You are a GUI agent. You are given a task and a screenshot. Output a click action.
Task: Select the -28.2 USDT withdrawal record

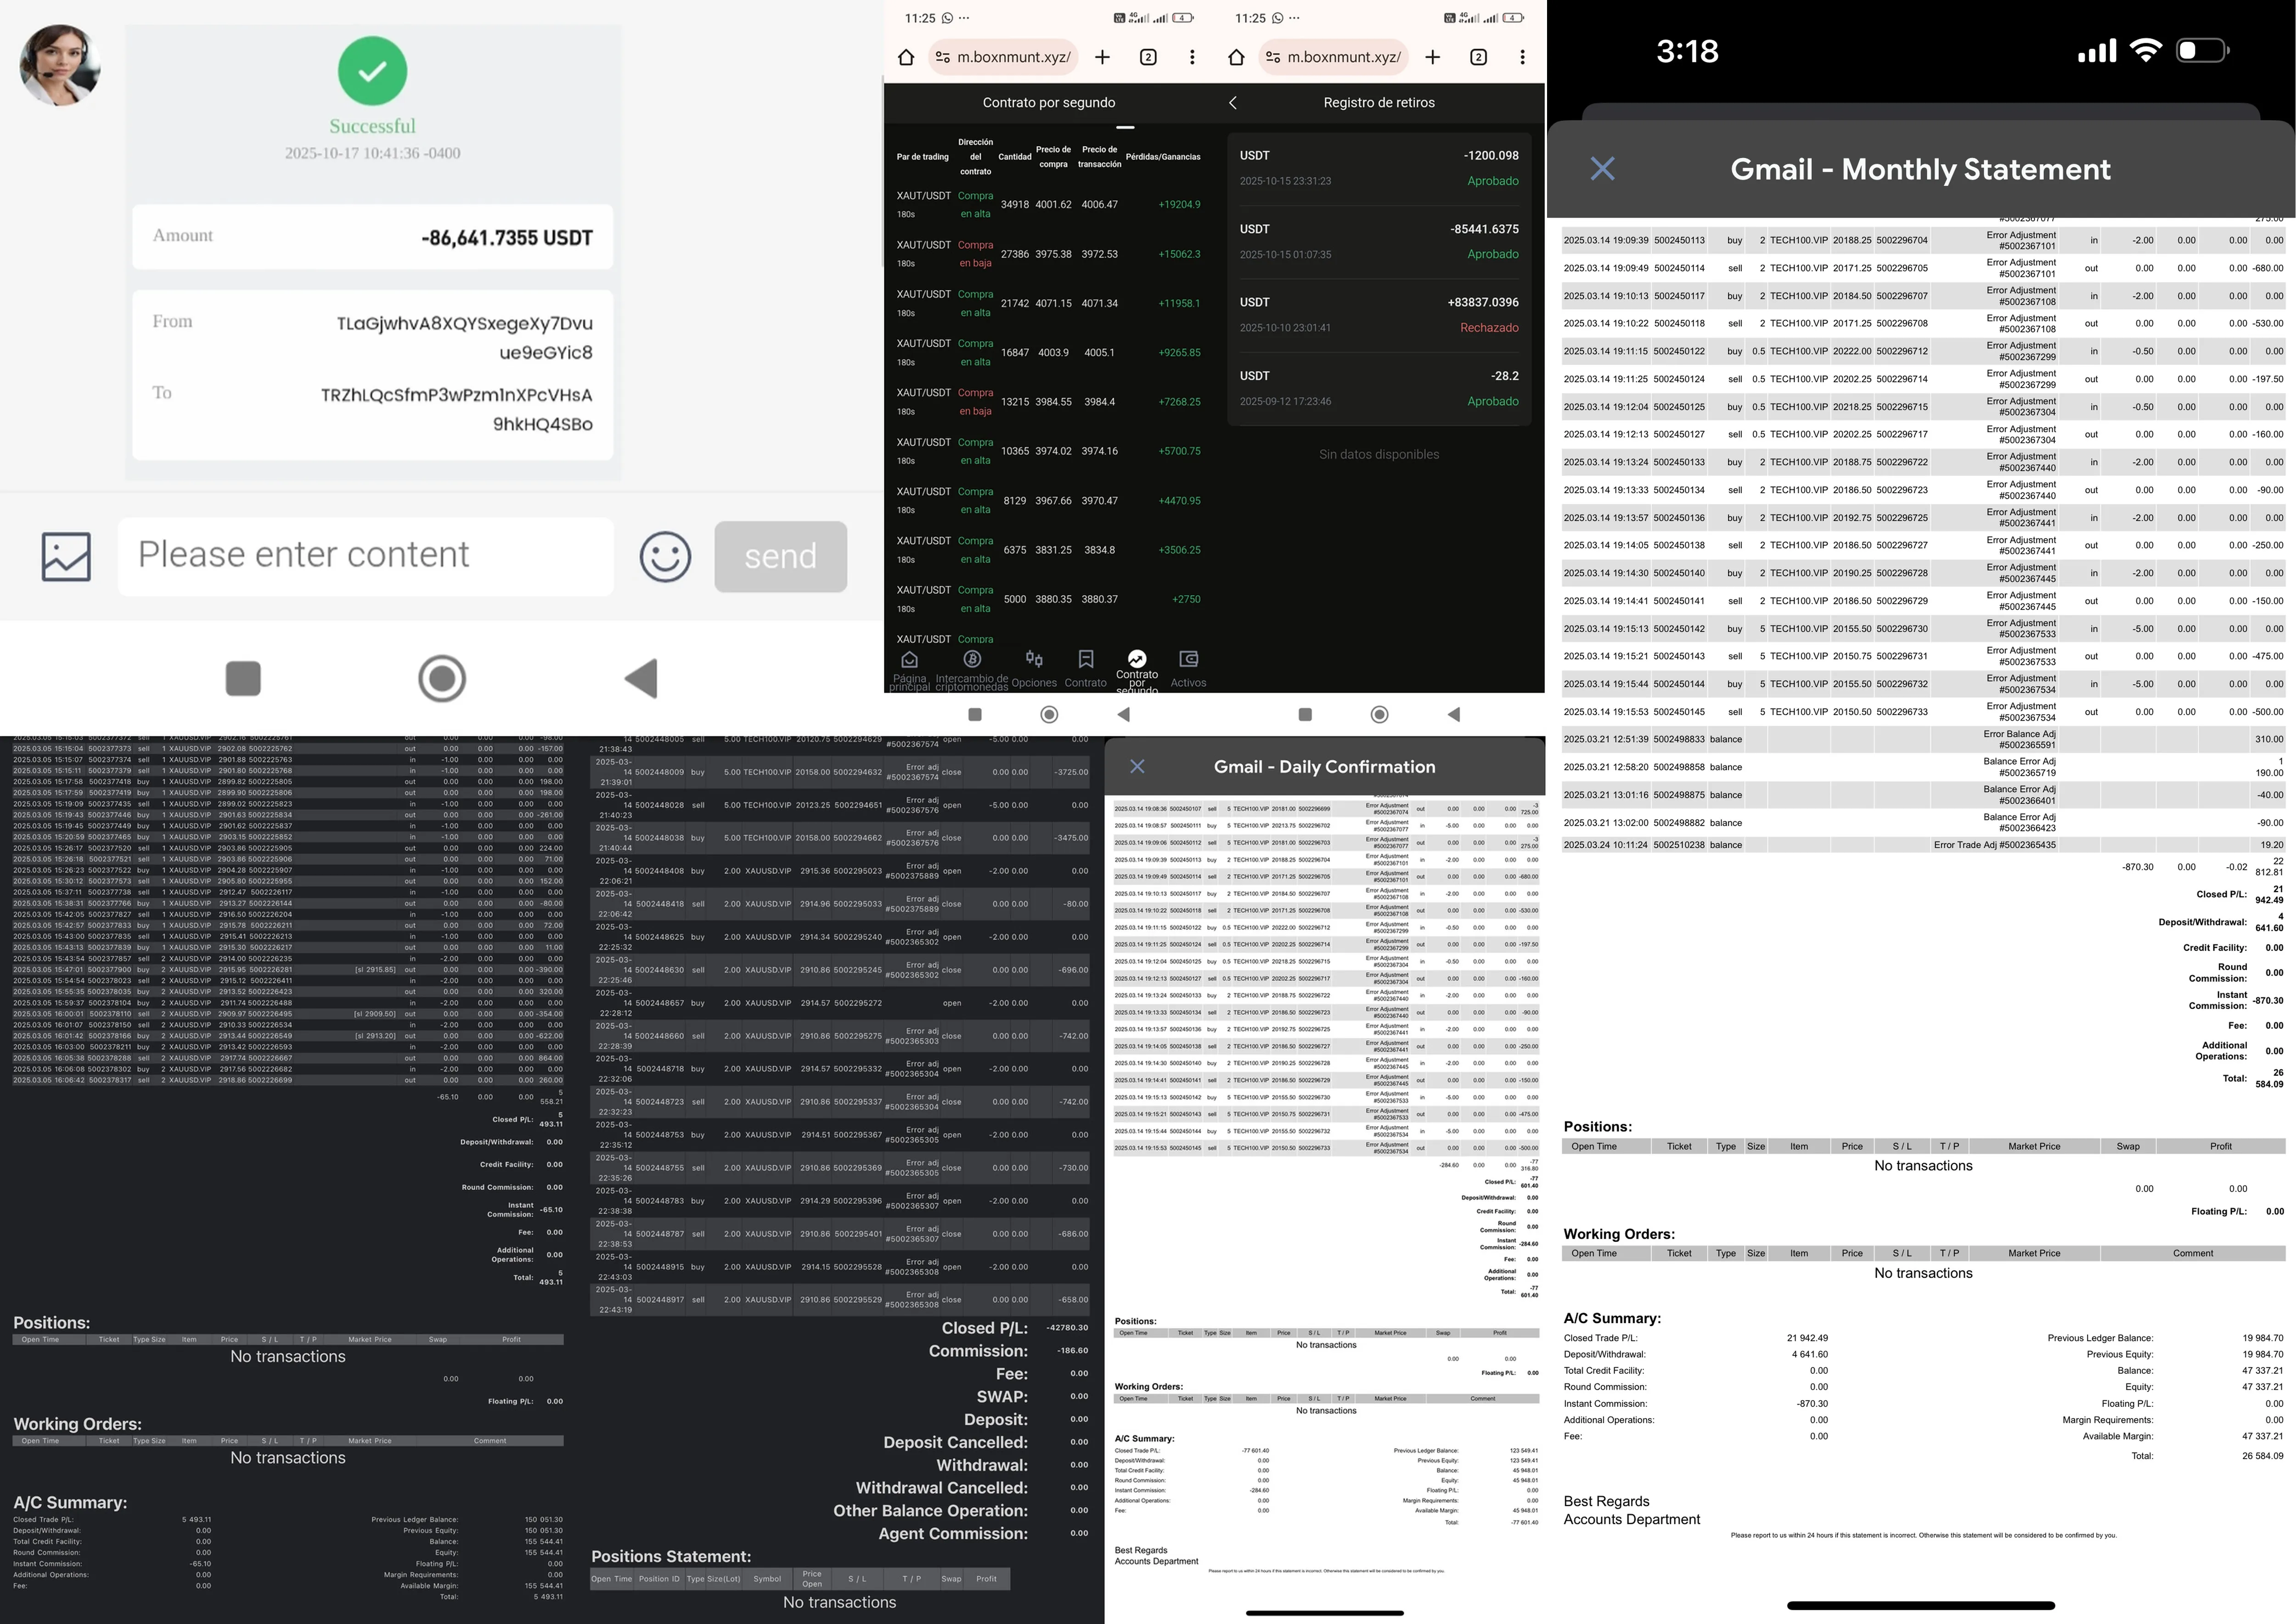[x=1379, y=388]
